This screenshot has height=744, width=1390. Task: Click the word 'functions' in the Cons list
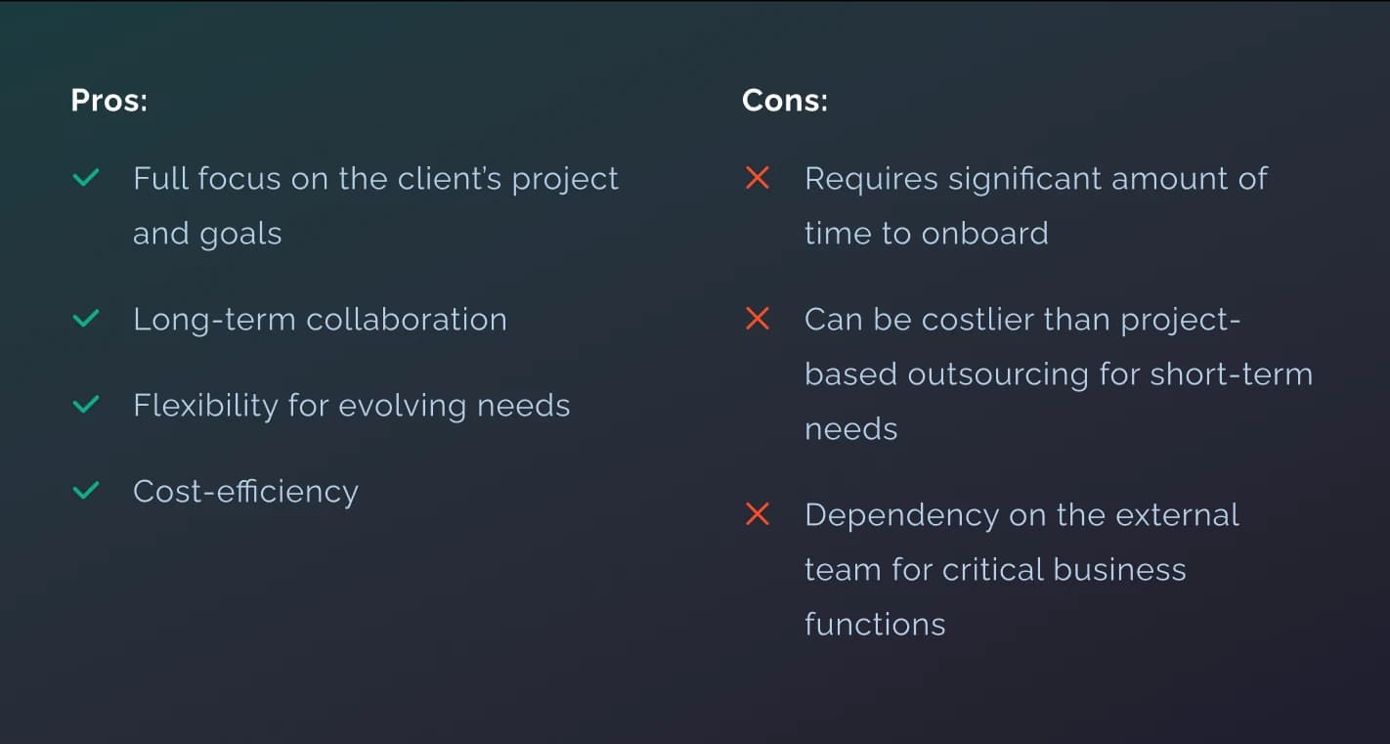tap(875, 625)
